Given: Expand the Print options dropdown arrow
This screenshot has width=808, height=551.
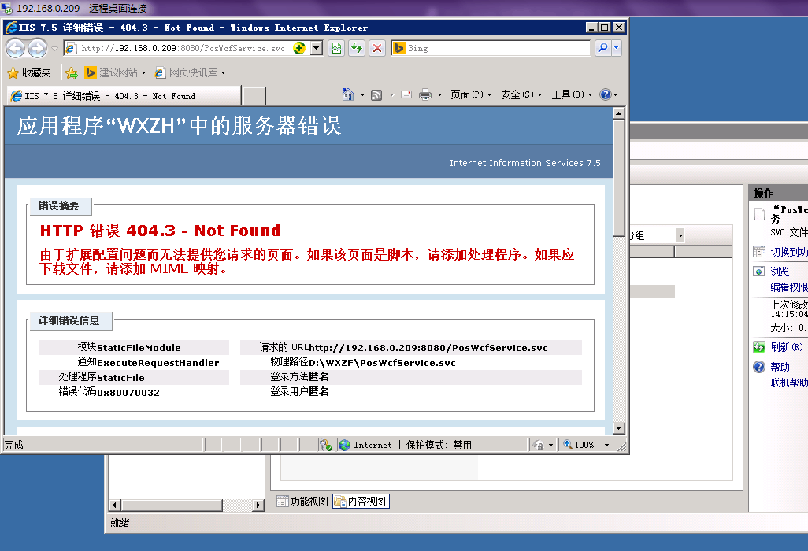Looking at the screenshot, I should (x=439, y=94).
